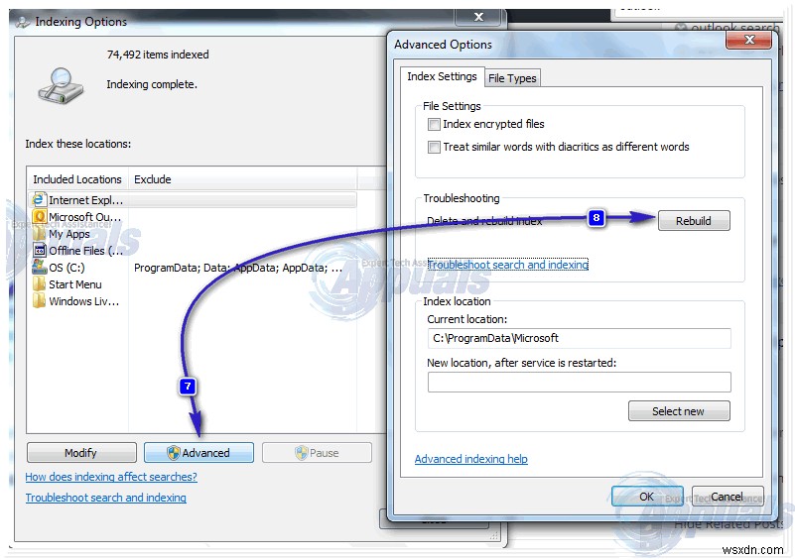
Task: Close the Advanced Options dialog
Action: pyautogui.click(x=749, y=40)
